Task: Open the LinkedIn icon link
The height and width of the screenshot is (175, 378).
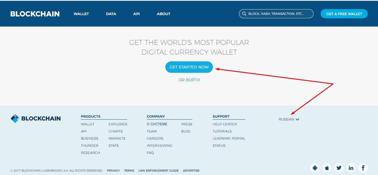Action: (x=351, y=168)
